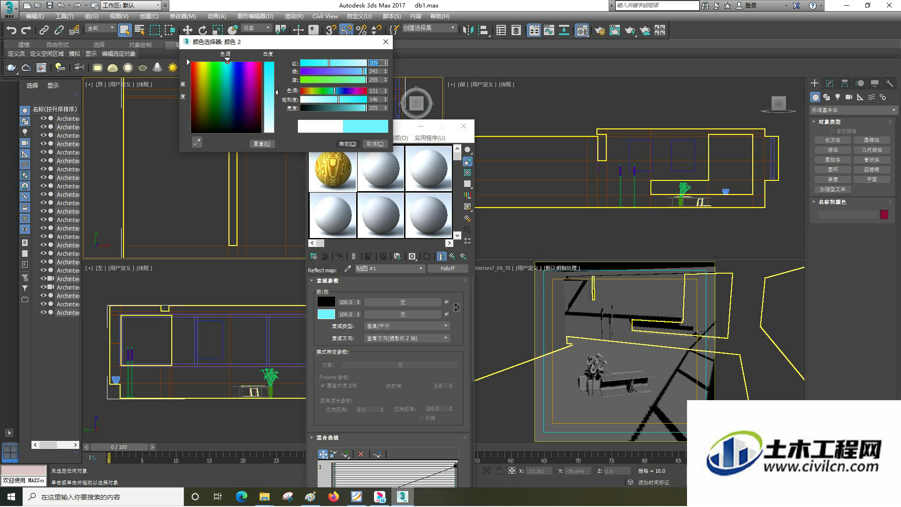Click the Redo arrow in main toolbar

tap(26, 30)
